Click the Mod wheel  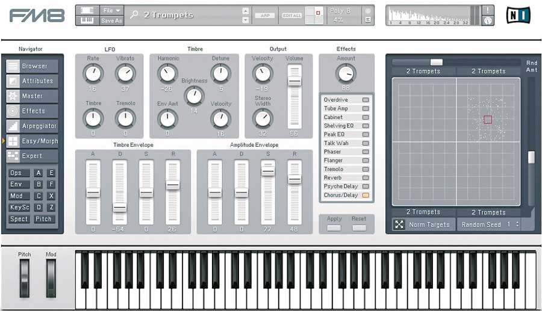(51, 278)
